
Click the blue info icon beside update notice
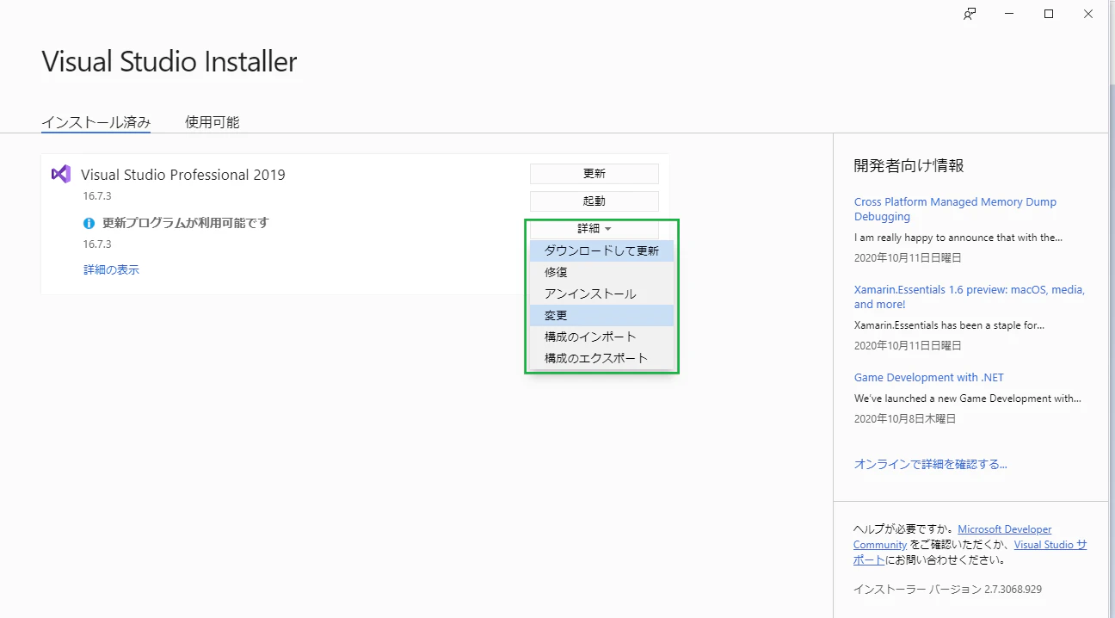coord(89,223)
